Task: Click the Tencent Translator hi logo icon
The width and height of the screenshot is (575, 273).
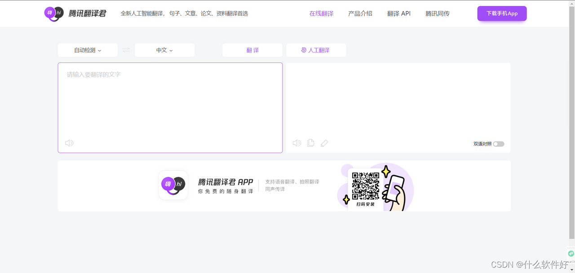Action: pyautogui.click(x=53, y=14)
